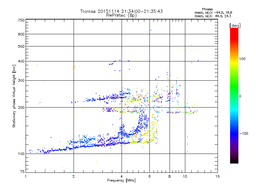Click the plot title 'Tromsø 20151114 21:34:00-21:35:43'
Viewport: 256px width, 192px height.
pos(122,11)
